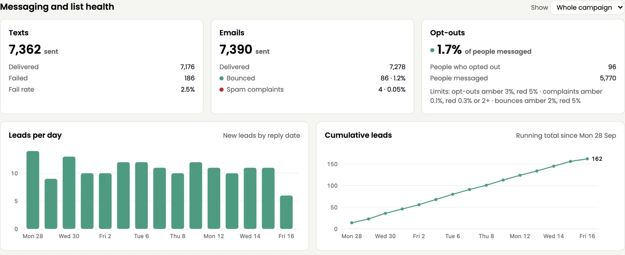This screenshot has height=255, width=625.
Task: Click the final data point labeled 162
Action: [587, 159]
